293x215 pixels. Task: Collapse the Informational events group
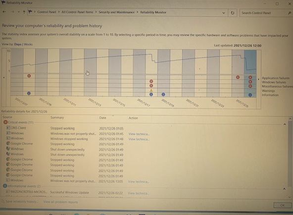tap(284, 189)
